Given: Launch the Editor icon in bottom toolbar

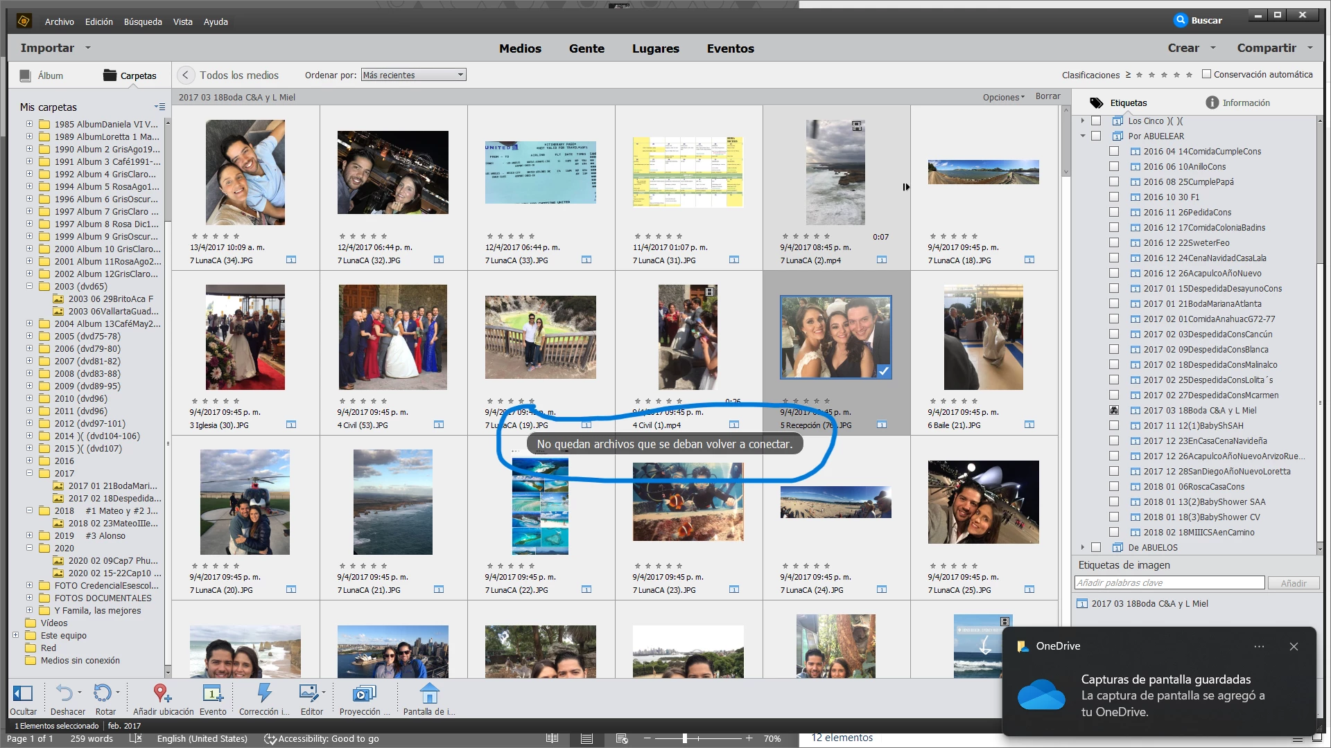Looking at the screenshot, I should coord(308,693).
